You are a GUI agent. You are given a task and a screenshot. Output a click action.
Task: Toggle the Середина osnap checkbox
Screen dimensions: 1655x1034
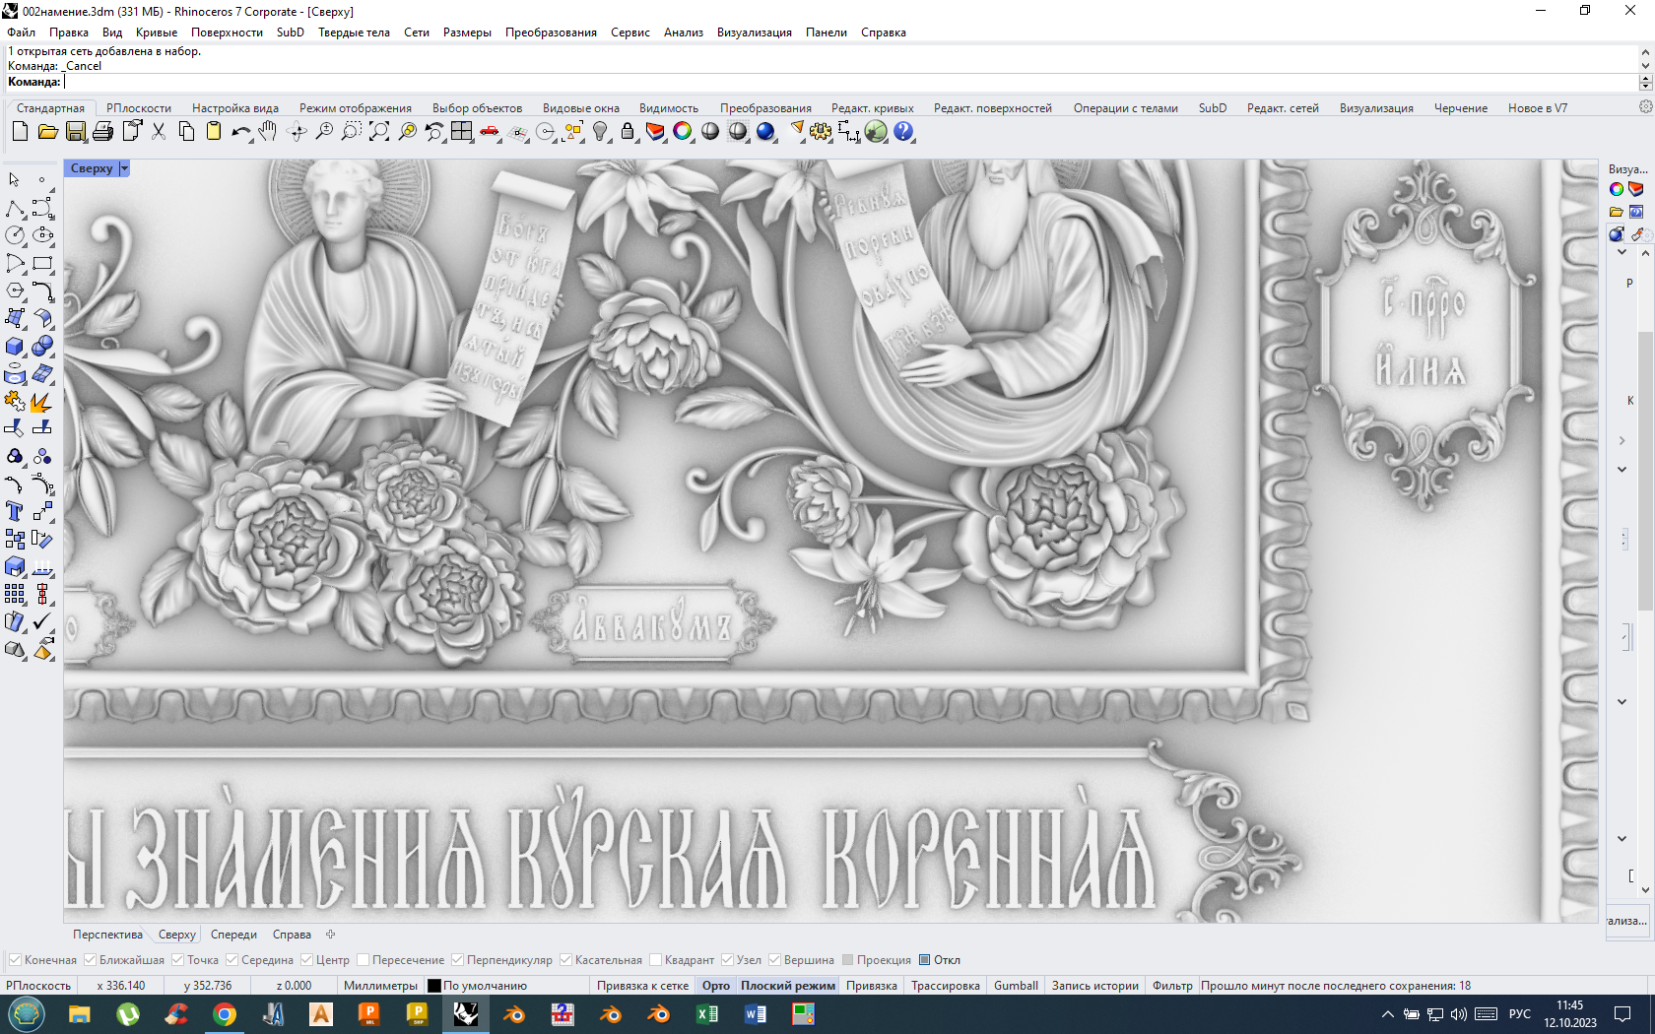click(232, 960)
